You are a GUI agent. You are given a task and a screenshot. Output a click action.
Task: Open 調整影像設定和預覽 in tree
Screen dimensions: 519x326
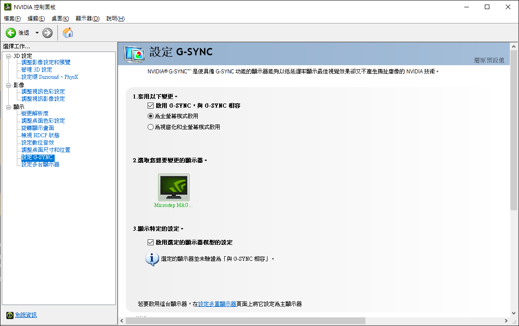(x=46, y=62)
